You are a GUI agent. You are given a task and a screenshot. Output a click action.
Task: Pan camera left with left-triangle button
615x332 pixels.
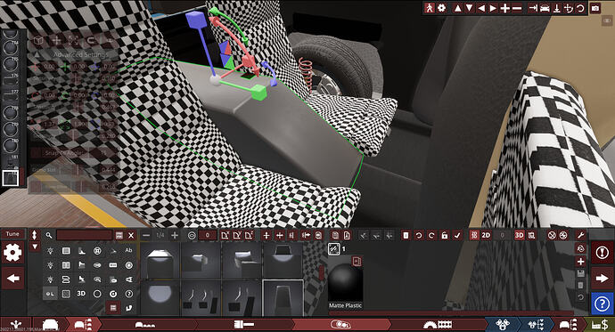[x=481, y=8]
